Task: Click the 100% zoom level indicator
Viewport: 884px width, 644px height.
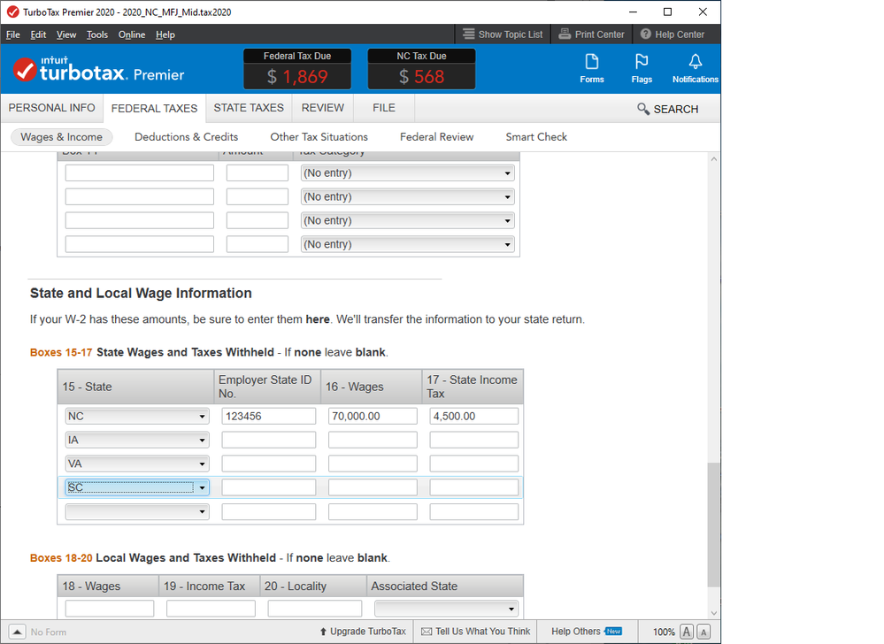Action: point(664,632)
